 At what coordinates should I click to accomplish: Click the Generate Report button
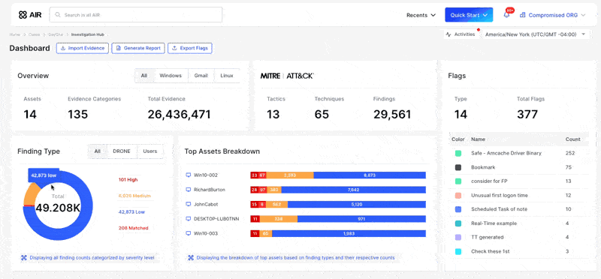138,48
